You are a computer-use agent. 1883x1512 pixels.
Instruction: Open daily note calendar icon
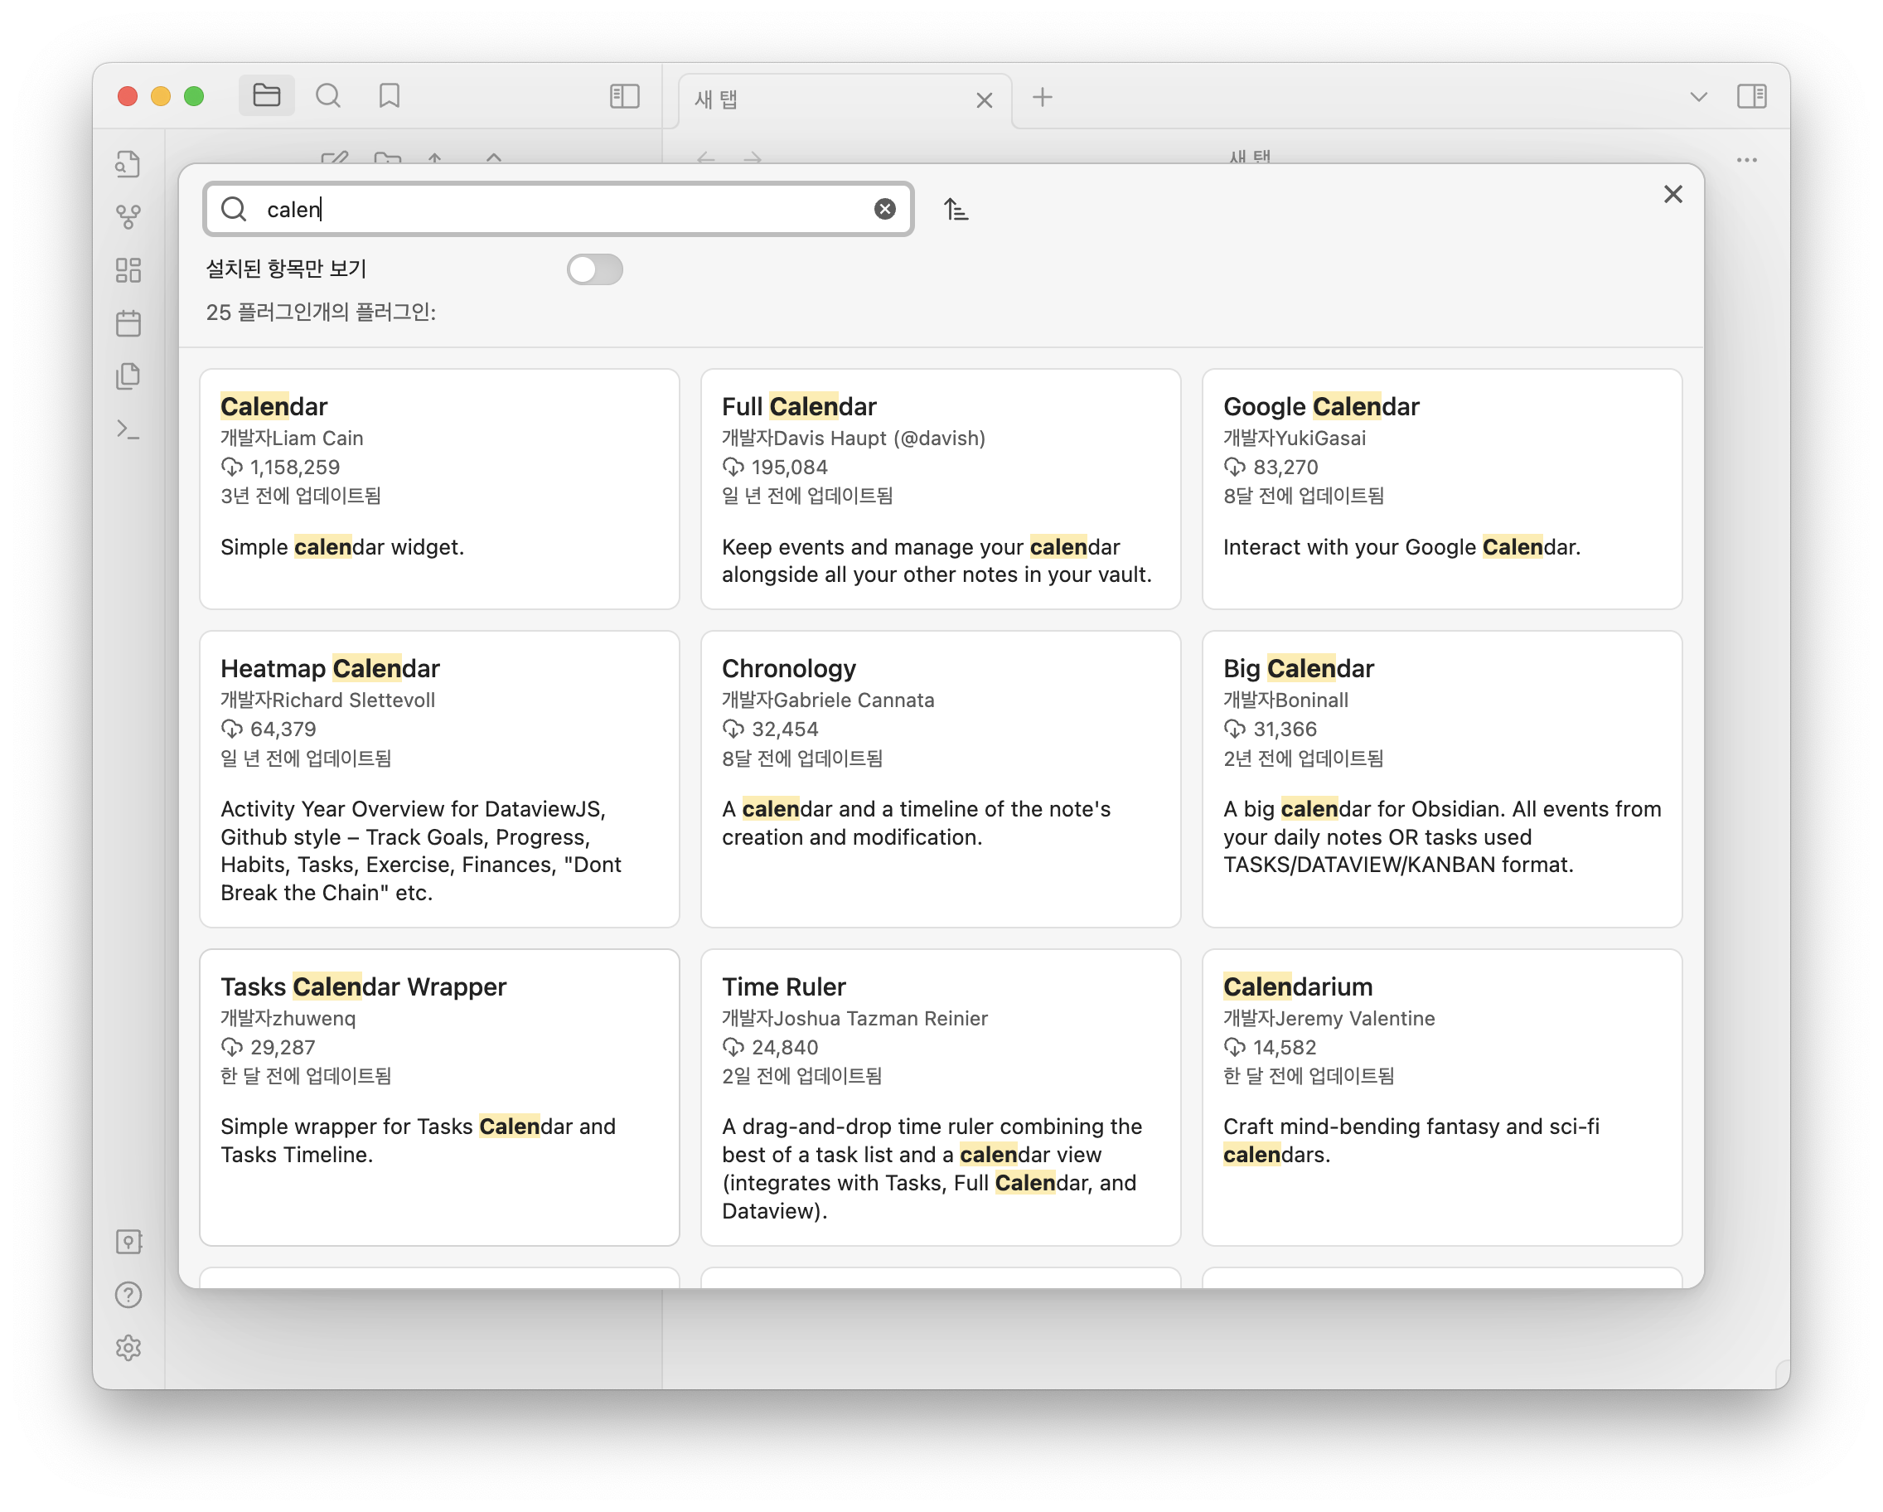(128, 323)
